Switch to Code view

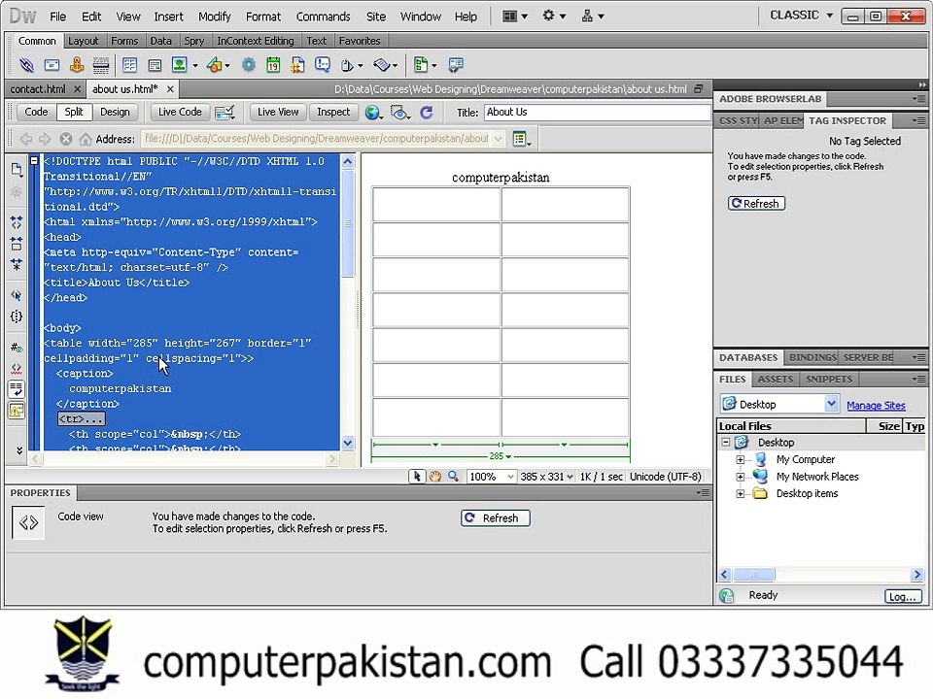point(36,112)
